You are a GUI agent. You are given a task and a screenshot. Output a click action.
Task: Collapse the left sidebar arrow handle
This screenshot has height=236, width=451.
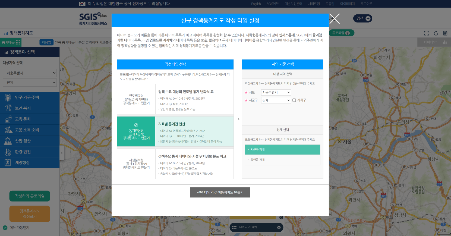tap(62, 153)
